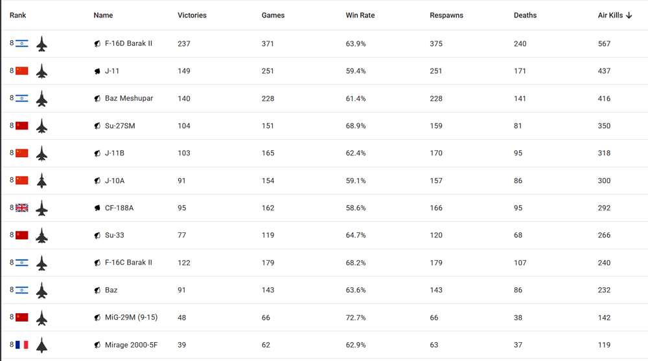Click the sort arrow on Air Kills column
The width and height of the screenshot is (648, 361).
tap(629, 16)
